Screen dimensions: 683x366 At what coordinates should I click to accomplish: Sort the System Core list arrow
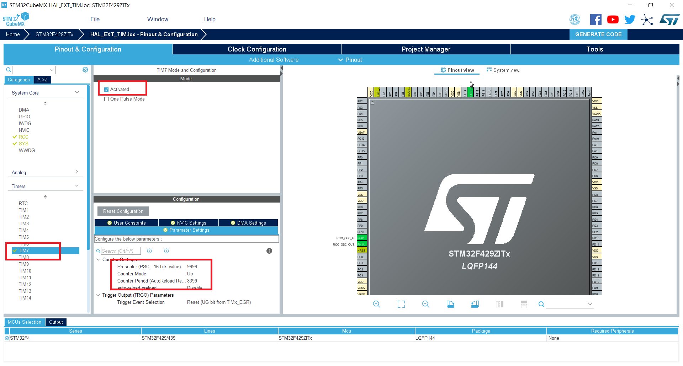[x=45, y=103]
